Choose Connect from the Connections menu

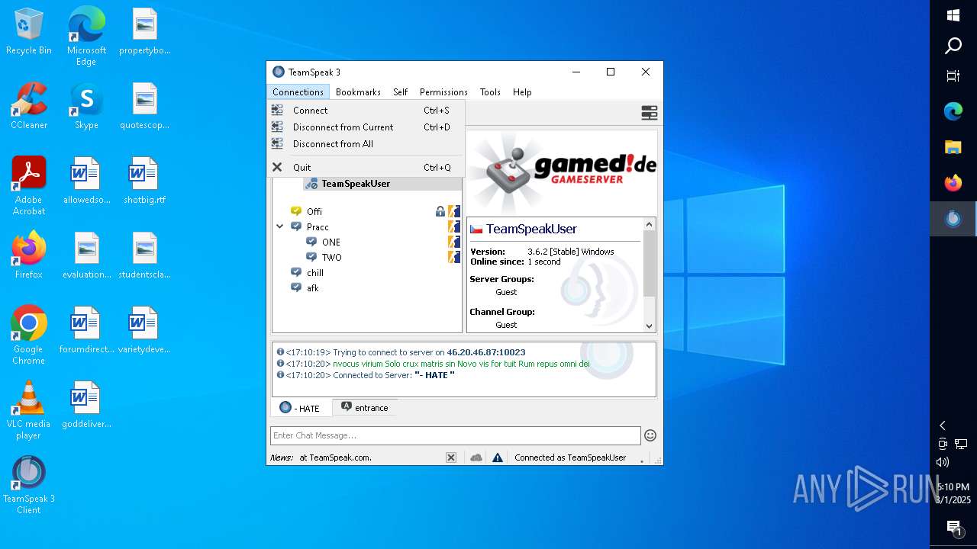(x=366, y=110)
